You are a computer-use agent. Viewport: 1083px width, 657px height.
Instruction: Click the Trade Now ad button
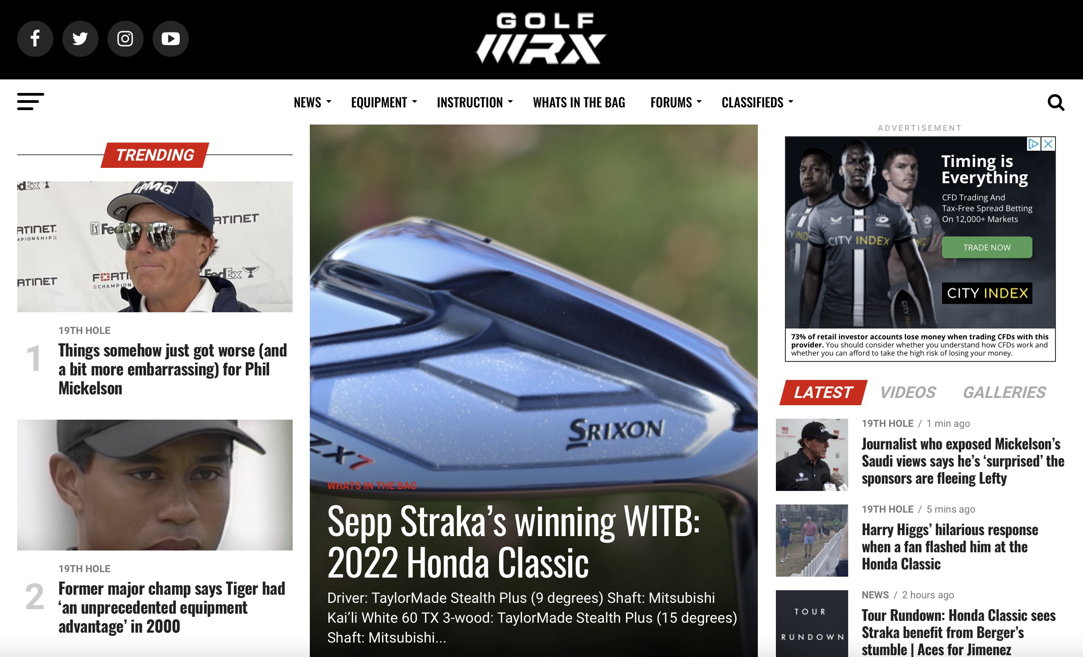(x=987, y=247)
